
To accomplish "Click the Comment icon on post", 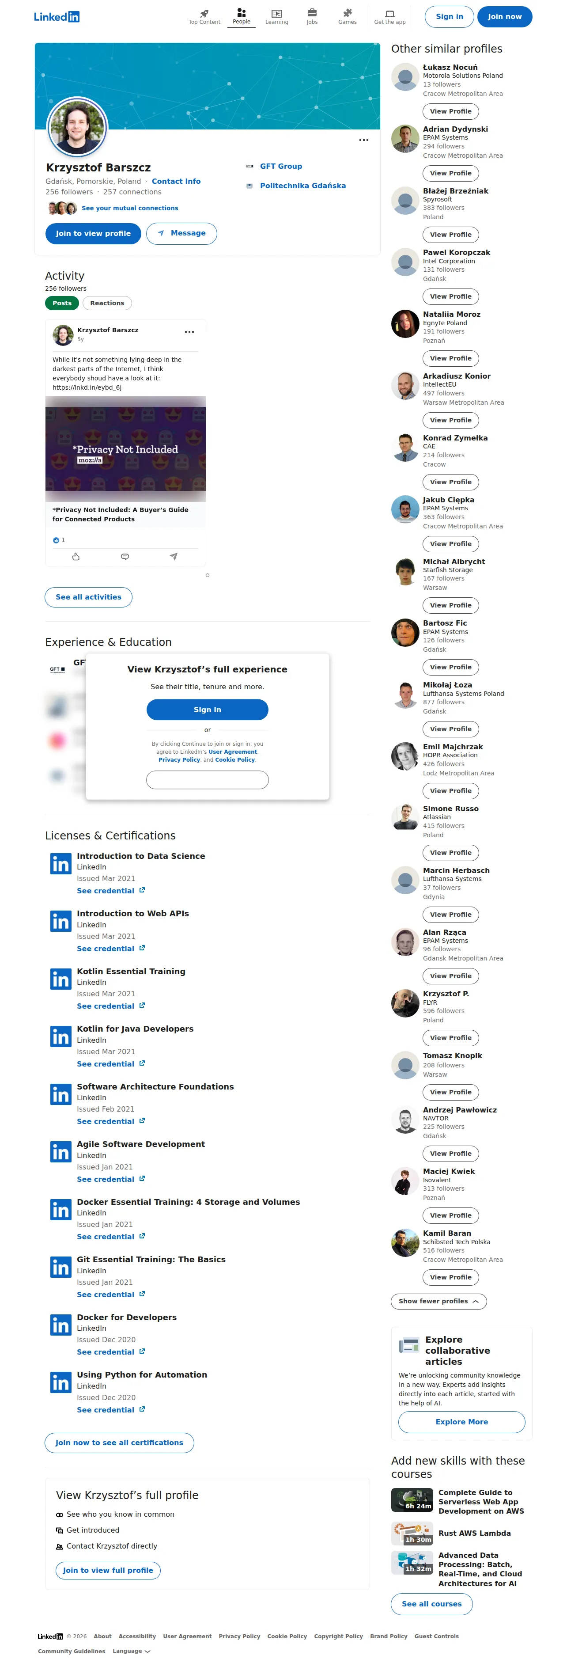I will (x=125, y=556).
